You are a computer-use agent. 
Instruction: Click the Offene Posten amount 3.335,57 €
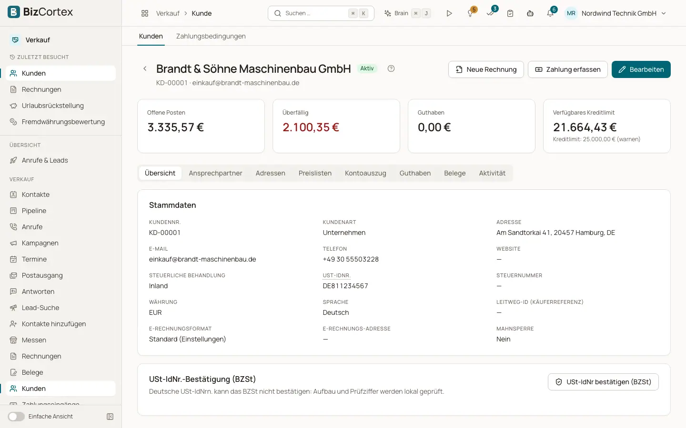[x=175, y=127]
